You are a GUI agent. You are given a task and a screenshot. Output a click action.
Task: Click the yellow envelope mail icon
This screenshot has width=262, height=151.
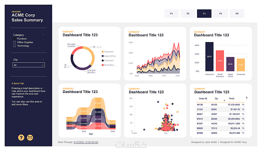(x=30, y=137)
